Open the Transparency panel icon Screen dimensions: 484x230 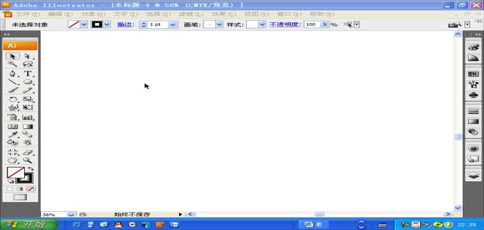(473, 132)
